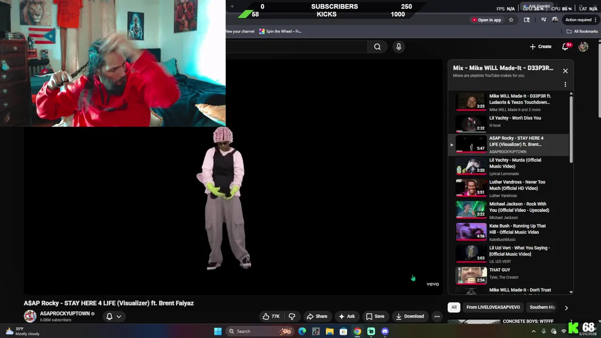Activate voice search microphone

pos(399,46)
